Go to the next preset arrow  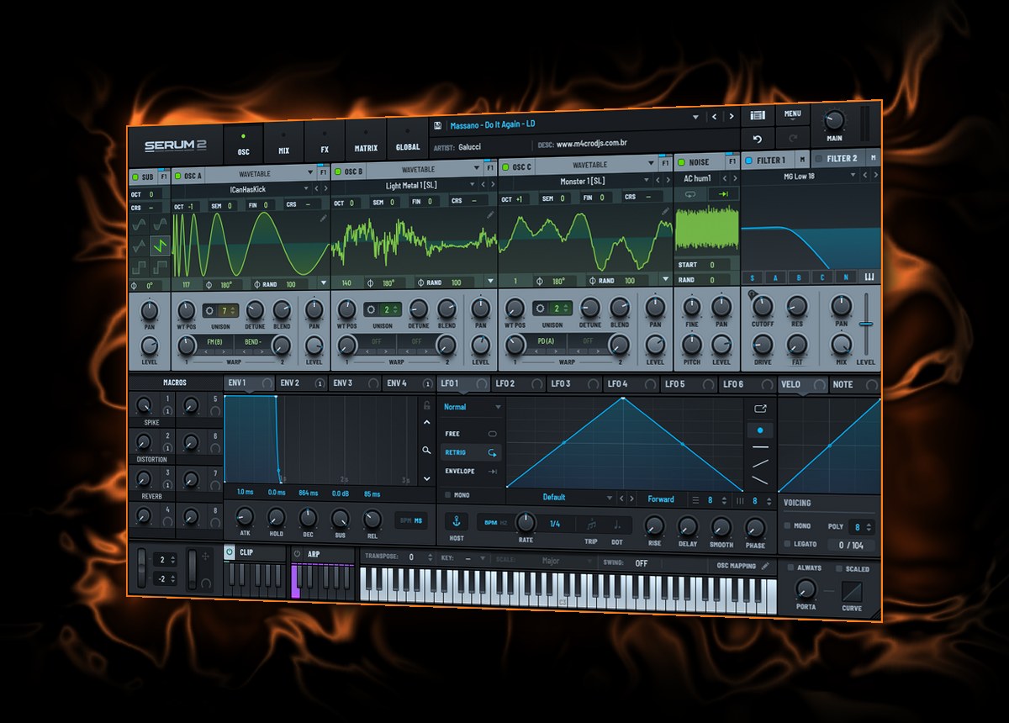pyautogui.click(x=731, y=117)
